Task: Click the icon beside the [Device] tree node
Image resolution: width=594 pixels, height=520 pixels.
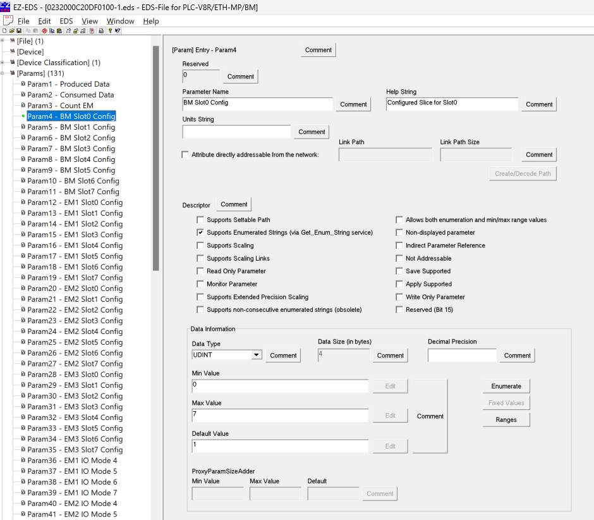Action: pyautogui.click(x=13, y=51)
